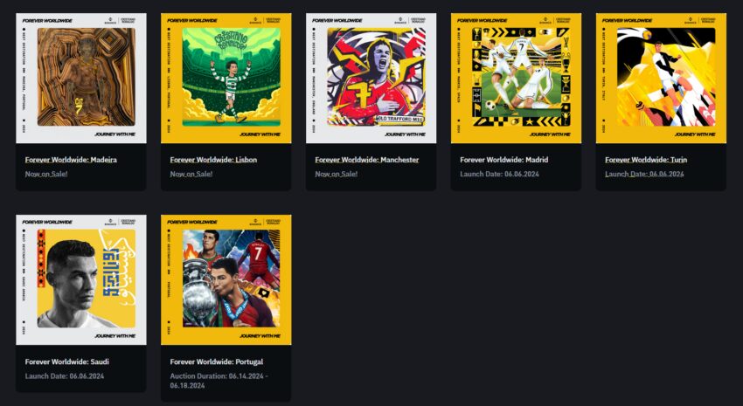Open the Portugal NFT artwork thumbnail
This screenshot has width=743, height=406.
coord(226,280)
